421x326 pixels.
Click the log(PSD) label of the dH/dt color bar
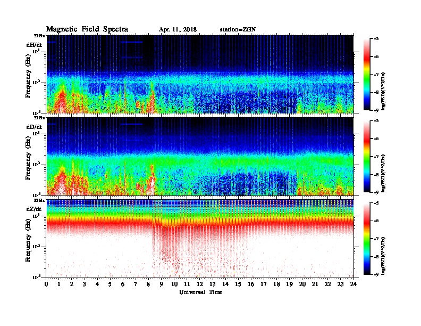(x=383, y=91)
